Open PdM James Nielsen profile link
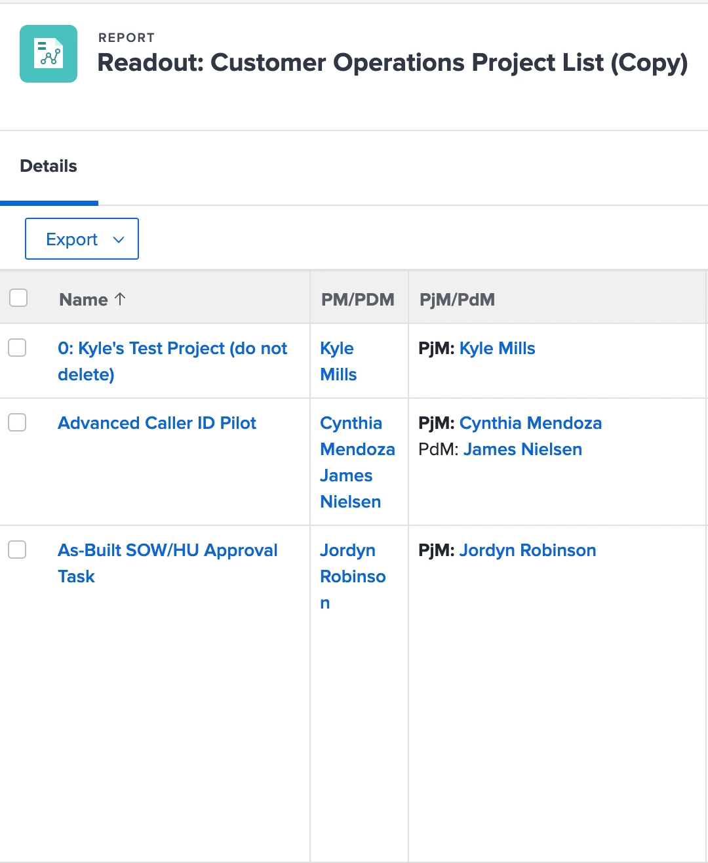The image size is (708, 863). (522, 449)
